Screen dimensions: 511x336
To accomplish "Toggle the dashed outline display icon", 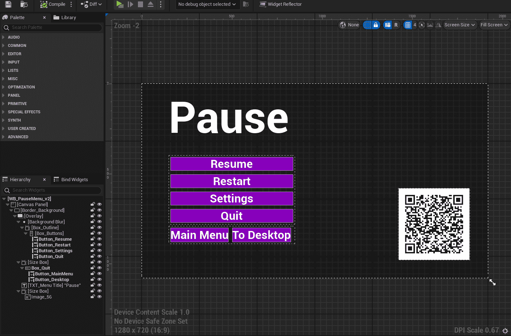I will coord(367,25).
